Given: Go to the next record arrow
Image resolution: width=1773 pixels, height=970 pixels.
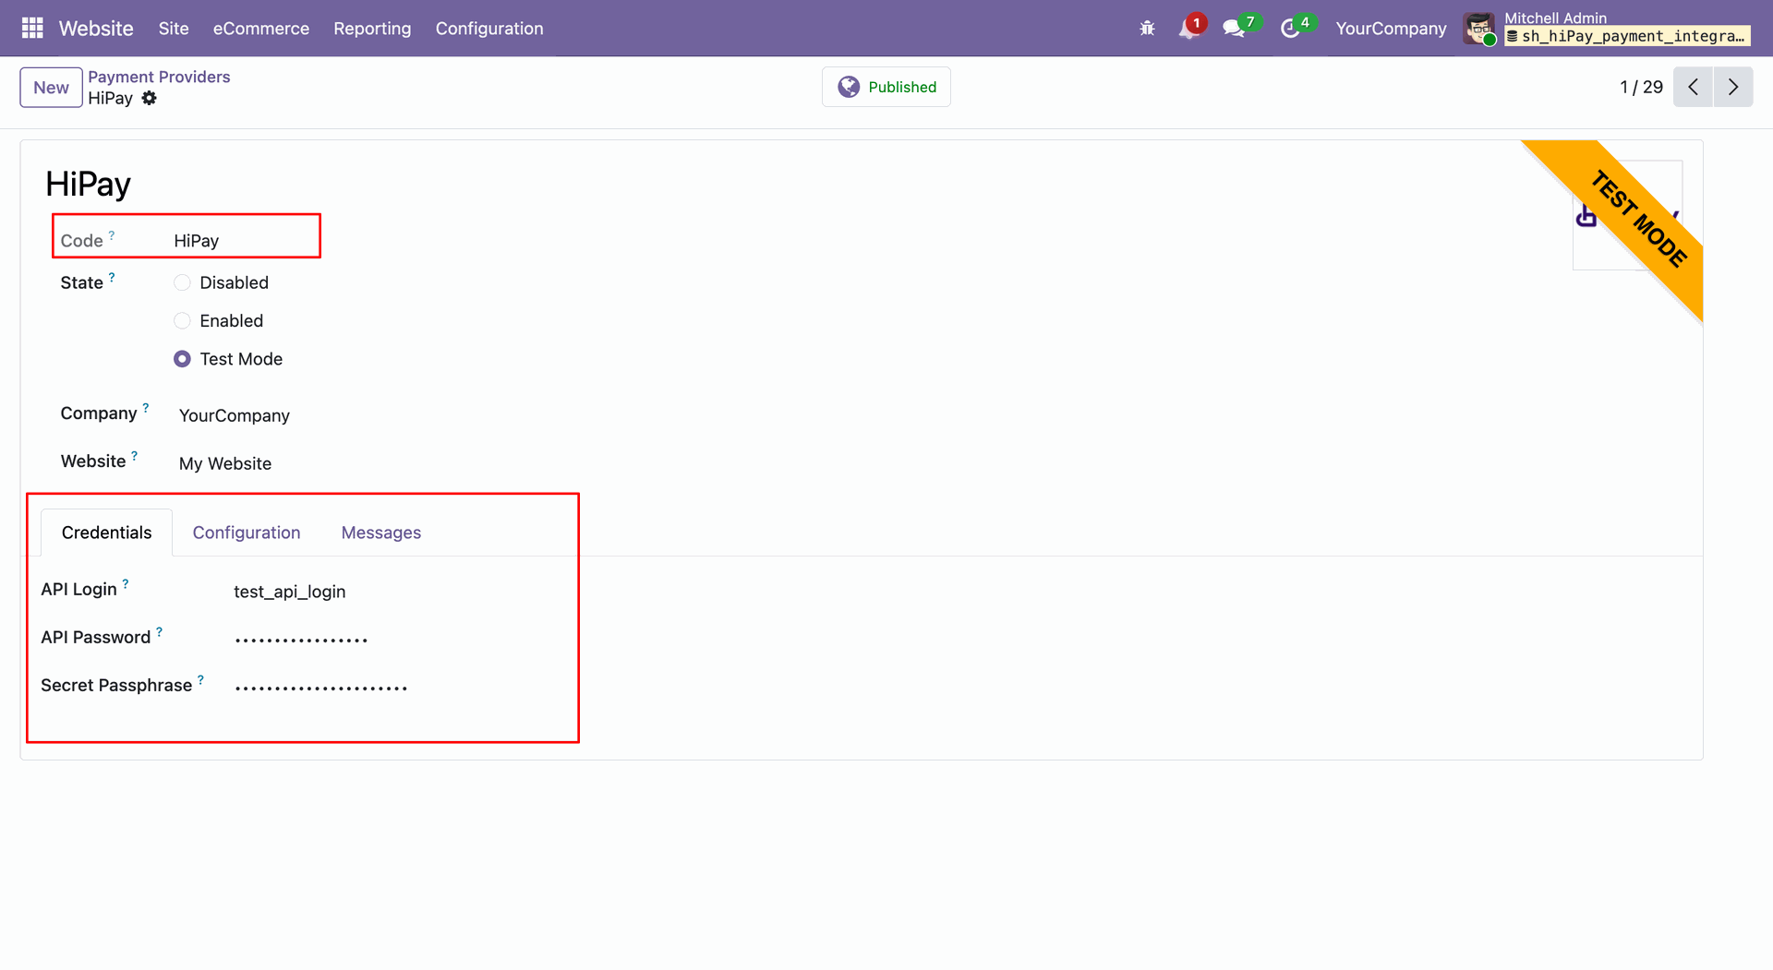Looking at the screenshot, I should point(1733,87).
